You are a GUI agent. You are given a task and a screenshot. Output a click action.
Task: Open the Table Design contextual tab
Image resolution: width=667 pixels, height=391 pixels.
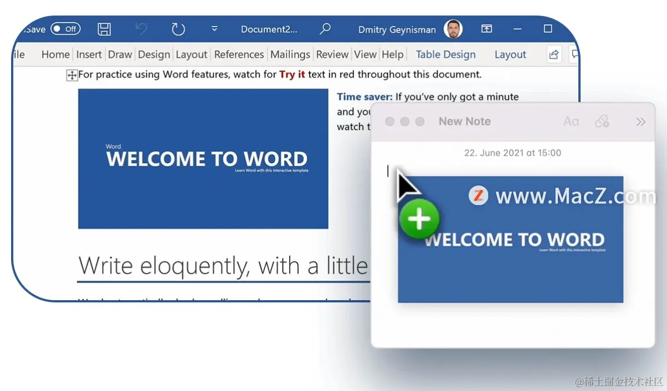(445, 54)
